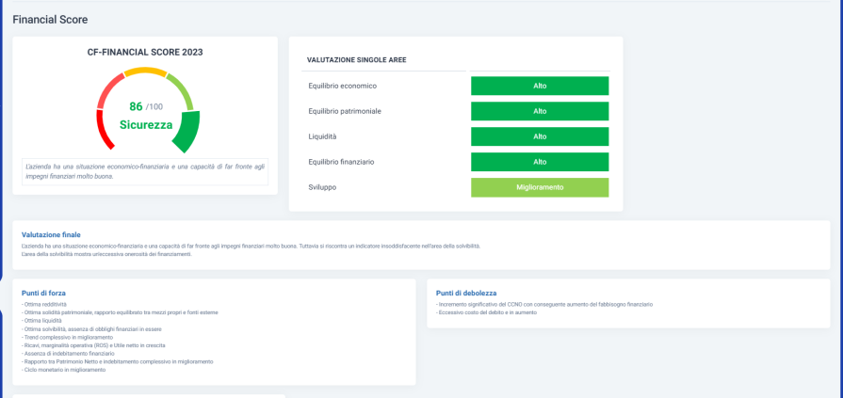Click the Miglioramento badge for Sviluppo
This screenshot has width=843, height=398.
pos(540,187)
